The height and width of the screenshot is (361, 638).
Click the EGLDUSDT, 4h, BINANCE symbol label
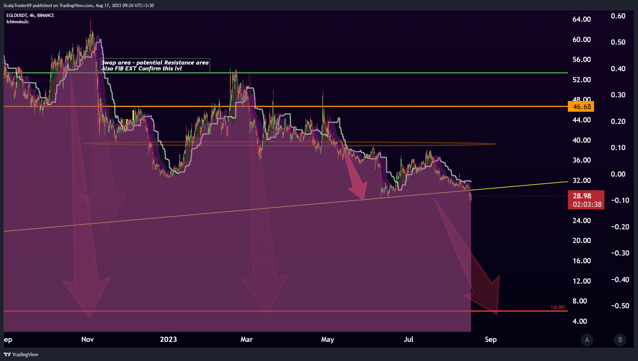(x=30, y=15)
